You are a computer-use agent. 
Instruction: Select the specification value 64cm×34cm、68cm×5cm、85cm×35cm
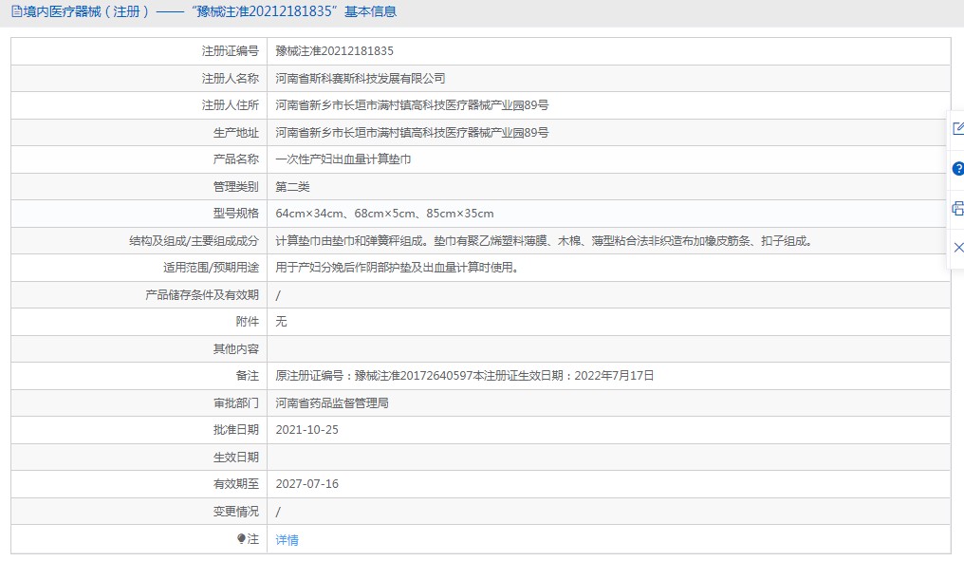click(x=385, y=214)
